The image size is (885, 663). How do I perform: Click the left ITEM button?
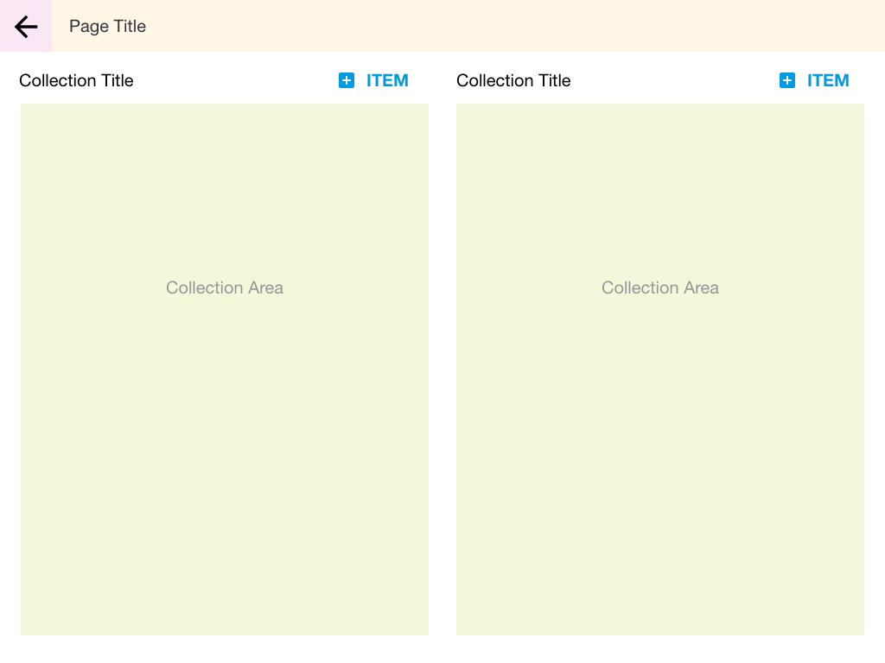point(387,80)
